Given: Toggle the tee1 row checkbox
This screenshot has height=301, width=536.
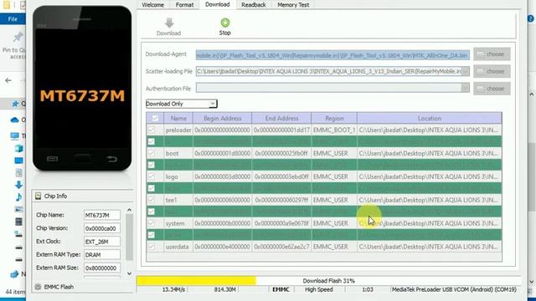Looking at the screenshot, I should pos(151,200).
